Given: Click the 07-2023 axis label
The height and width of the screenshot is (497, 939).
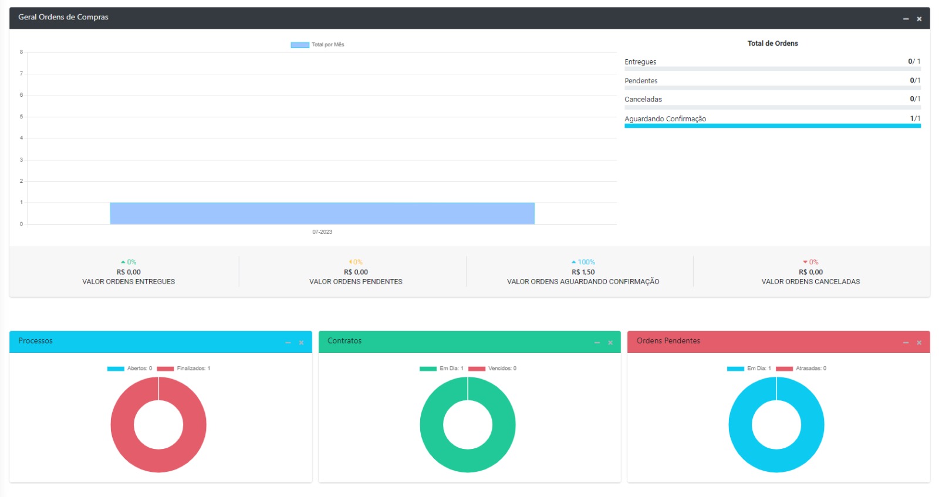Looking at the screenshot, I should tap(322, 232).
